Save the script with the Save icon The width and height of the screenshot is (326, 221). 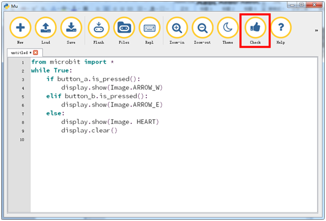tap(71, 27)
